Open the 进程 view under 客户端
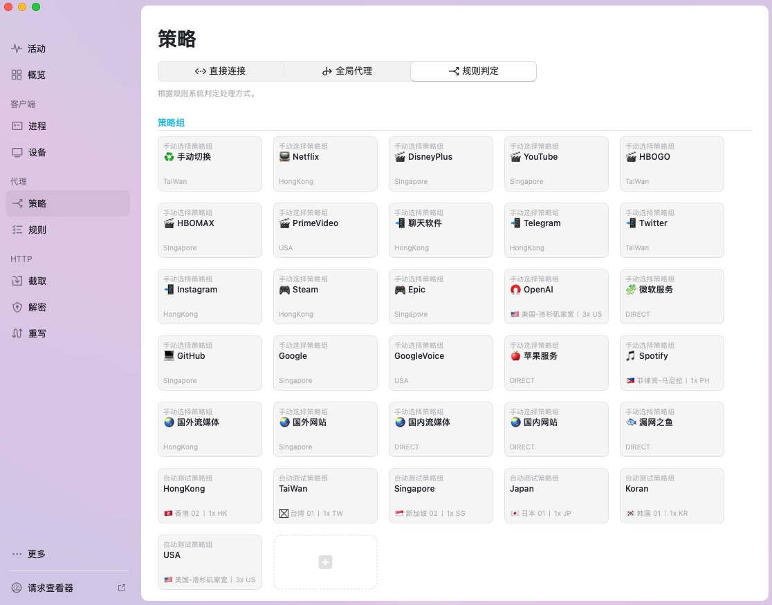Viewport: 772px width, 605px height. click(36, 126)
